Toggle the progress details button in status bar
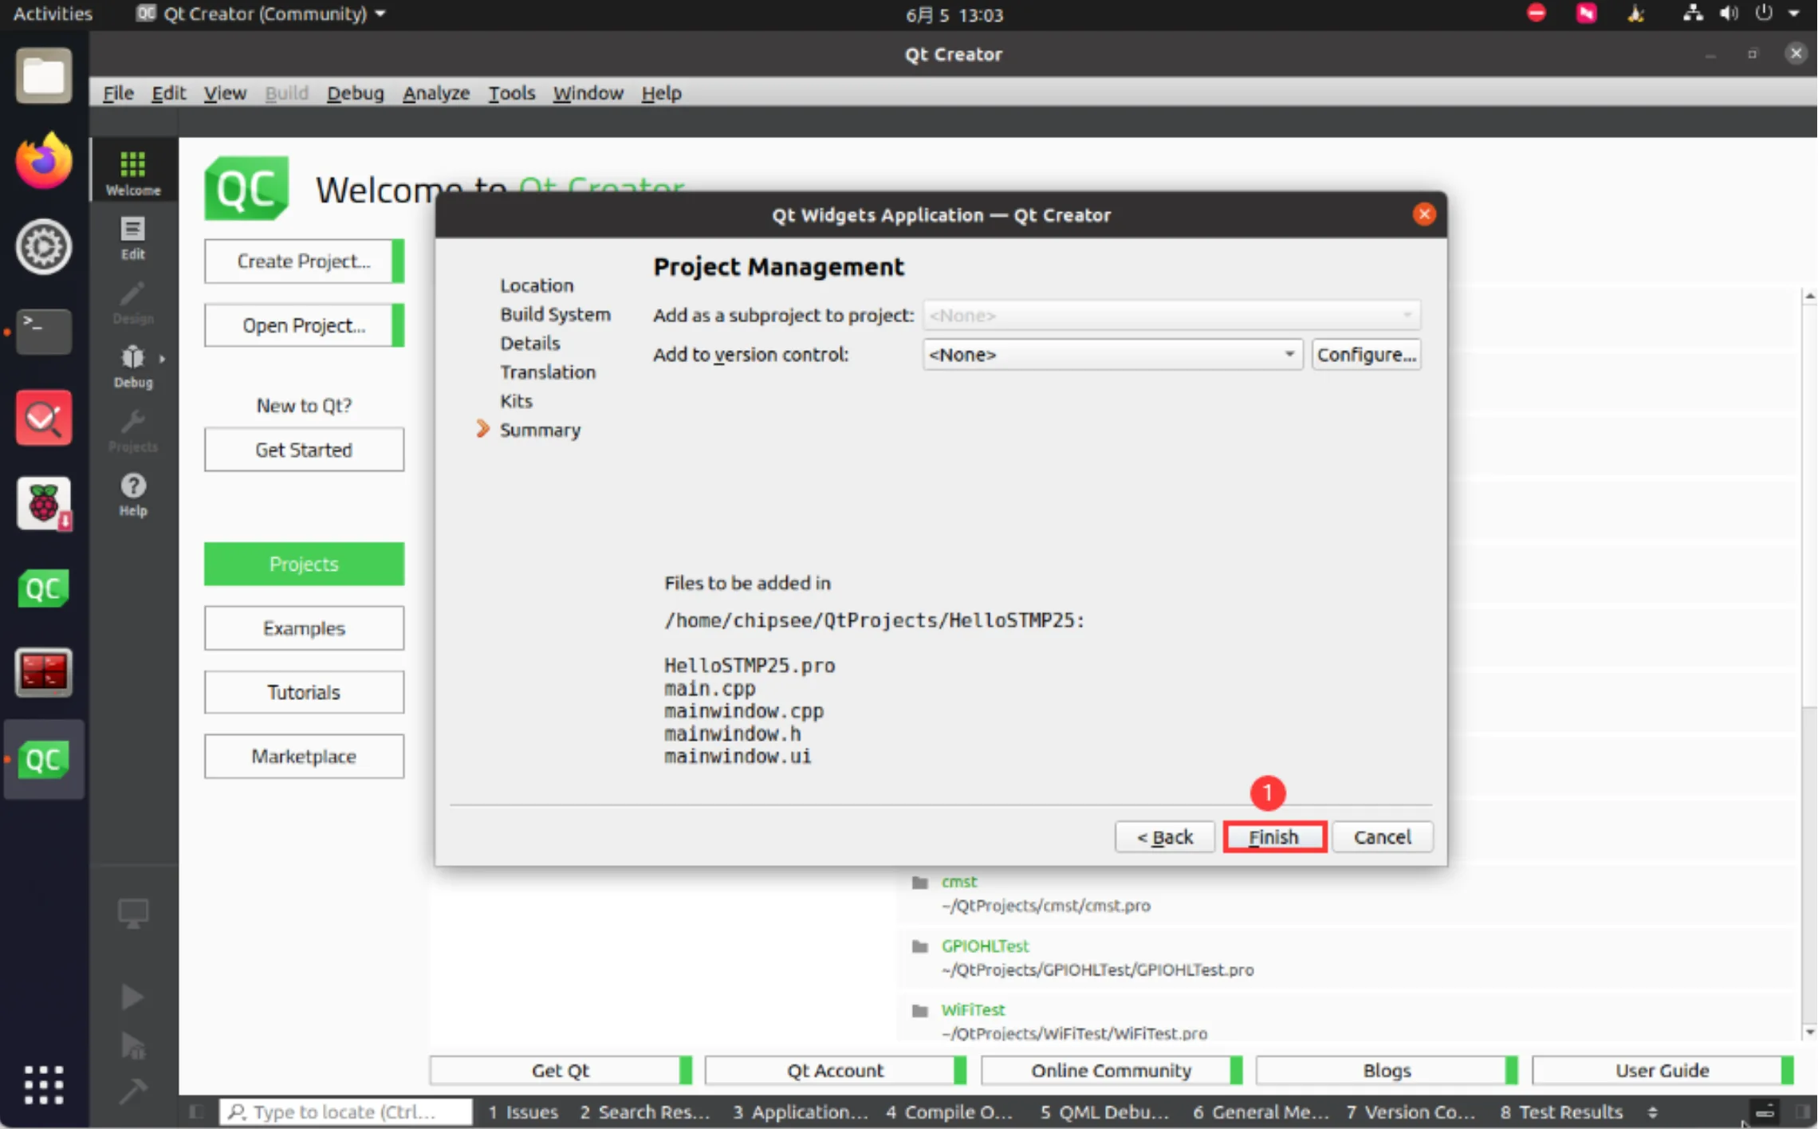This screenshot has width=1818, height=1129. pyautogui.click(x=1765, y=1111)
